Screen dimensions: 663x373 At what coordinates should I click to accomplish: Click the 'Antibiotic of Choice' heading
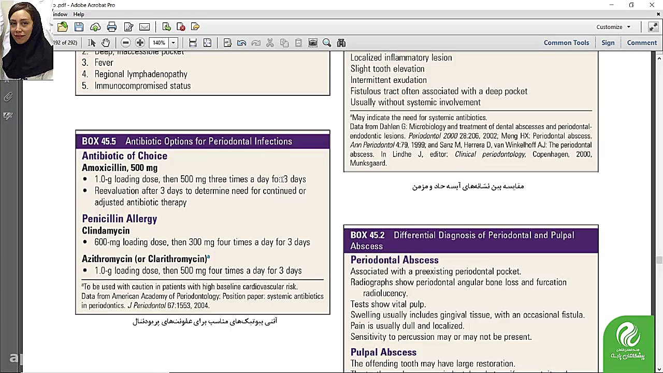click(124, 156)
